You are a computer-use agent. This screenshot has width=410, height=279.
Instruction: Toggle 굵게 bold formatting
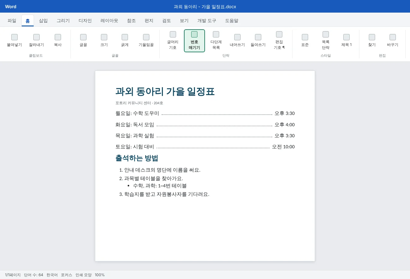(x=125, y=41)
